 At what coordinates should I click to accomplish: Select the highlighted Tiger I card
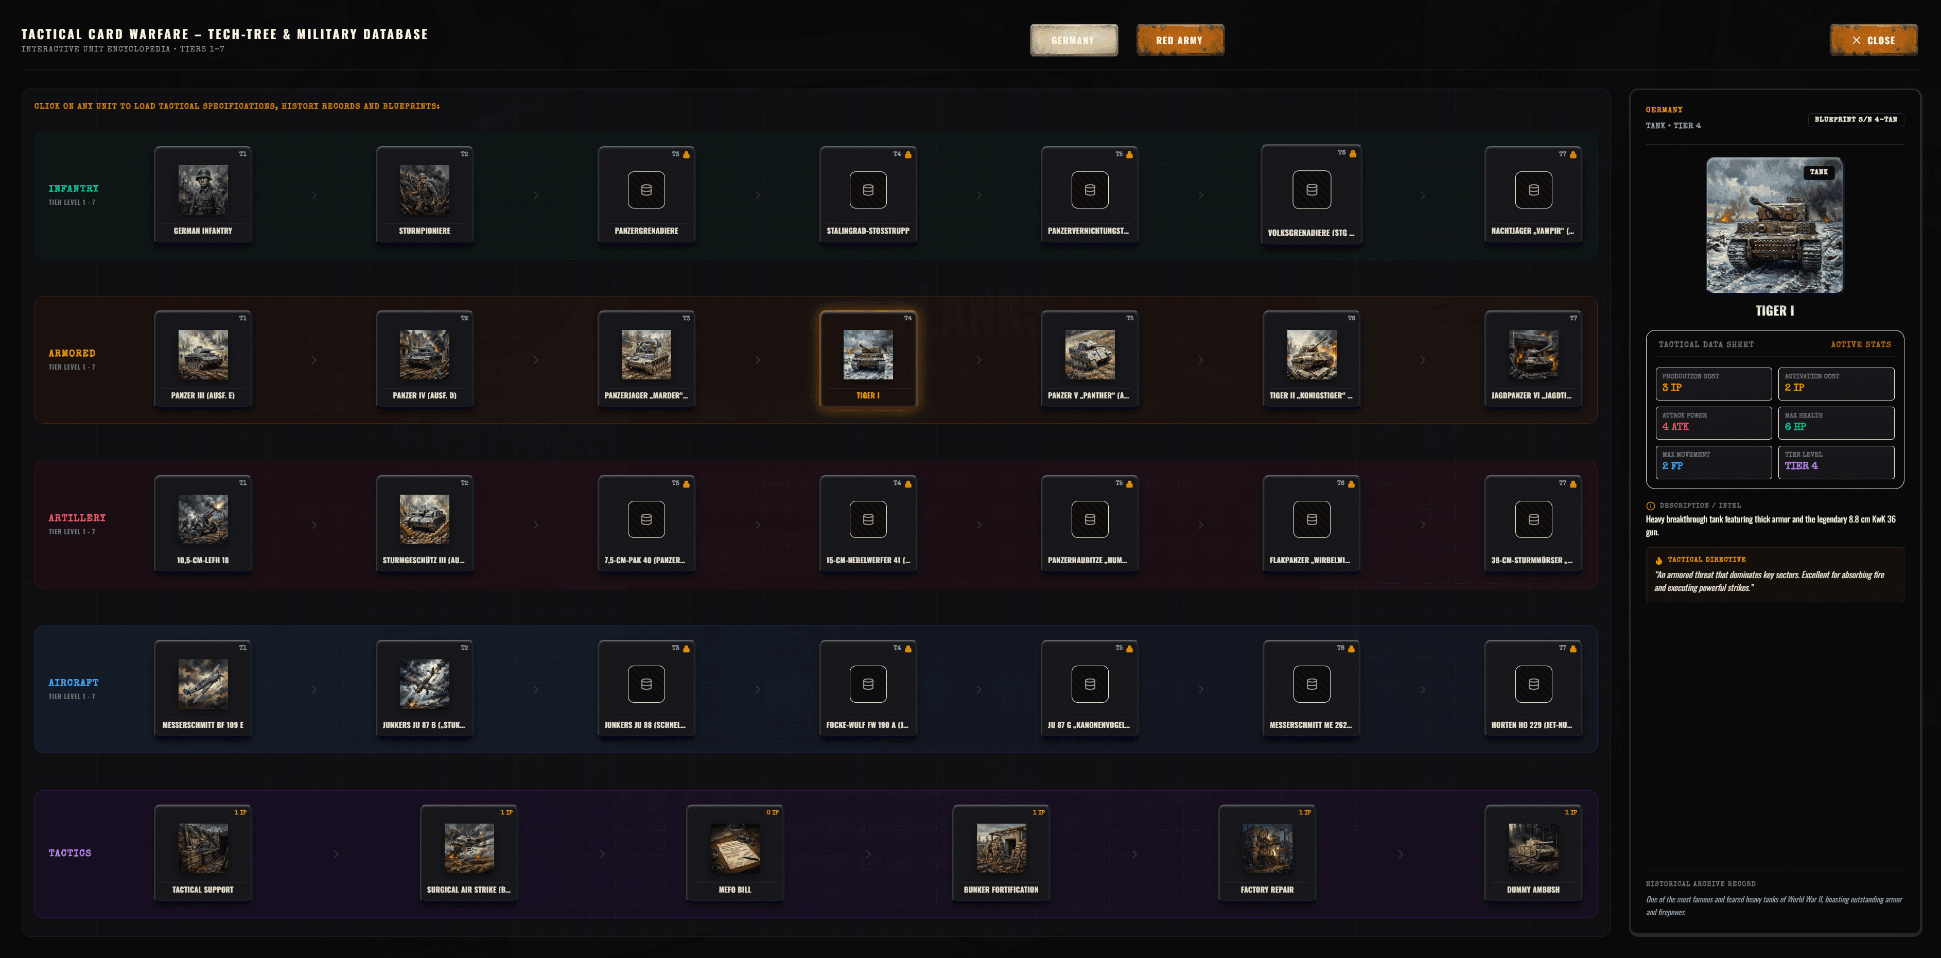click(868, 359)
